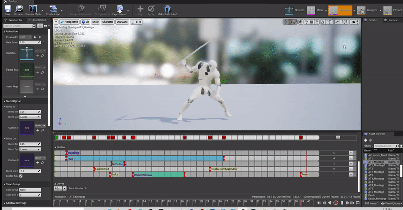Image resolution: width=403 pixels, height=210 pixels.
Task: Go back in the Asset Browser history
Action: click(x=366, y=140)
